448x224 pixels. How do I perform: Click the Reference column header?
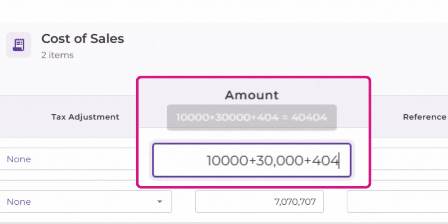click(x=424, y=117)
